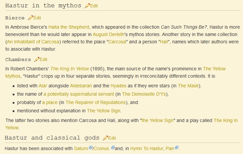Click the pencil icon next to Bierce heading
This screenshot has height=154, width=243.
[x=30, y=18]
